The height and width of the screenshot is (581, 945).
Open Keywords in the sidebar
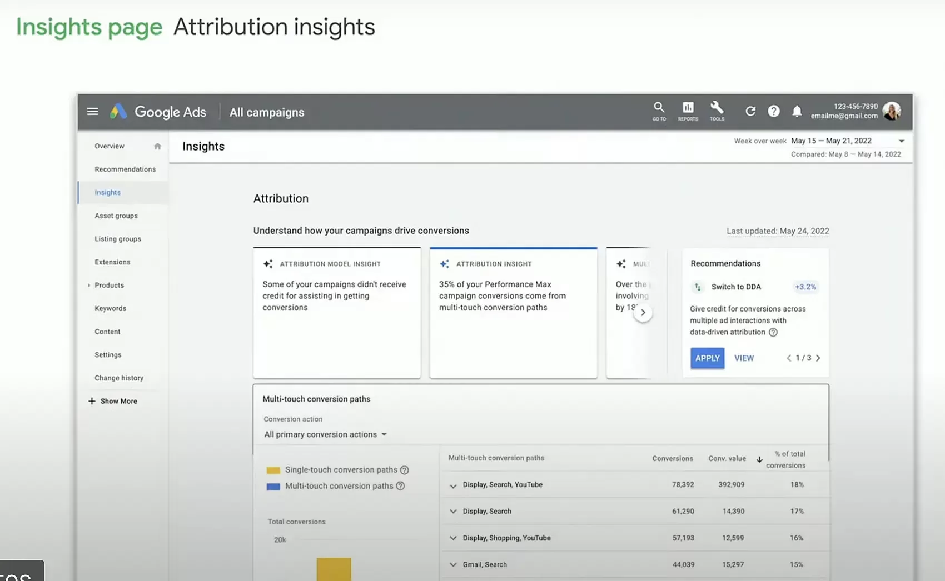(110, 308)
